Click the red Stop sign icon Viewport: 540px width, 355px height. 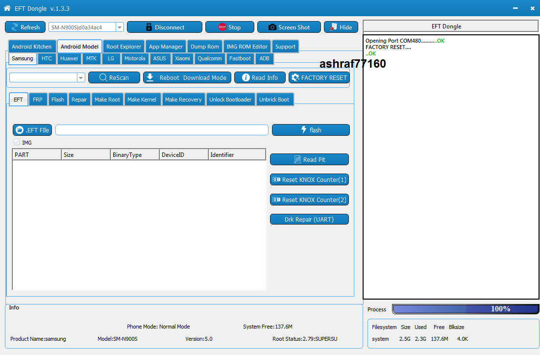pyautogui.click(x=222, y=27)
